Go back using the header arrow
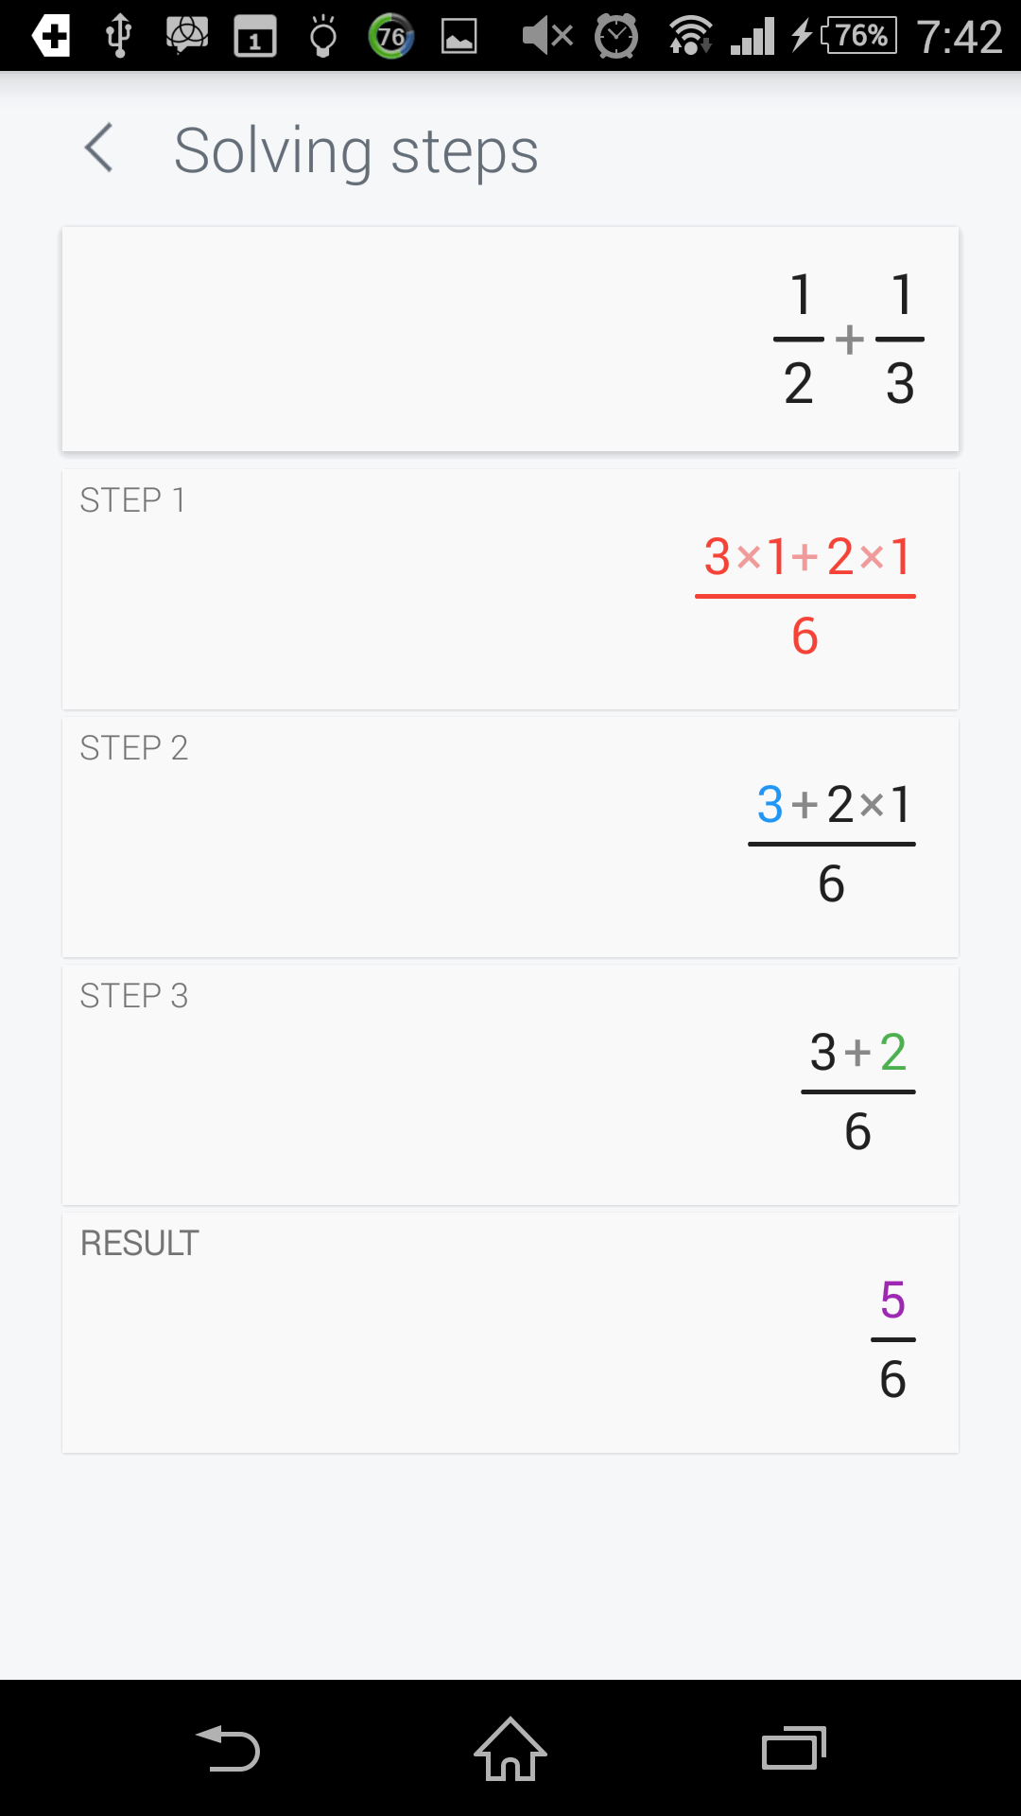The image size is (1021, 1816). click(98, 148)
